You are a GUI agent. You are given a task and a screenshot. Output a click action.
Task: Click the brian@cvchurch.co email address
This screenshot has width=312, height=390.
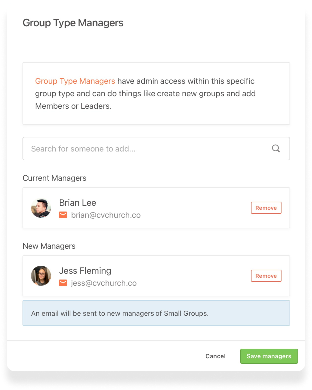106,215
